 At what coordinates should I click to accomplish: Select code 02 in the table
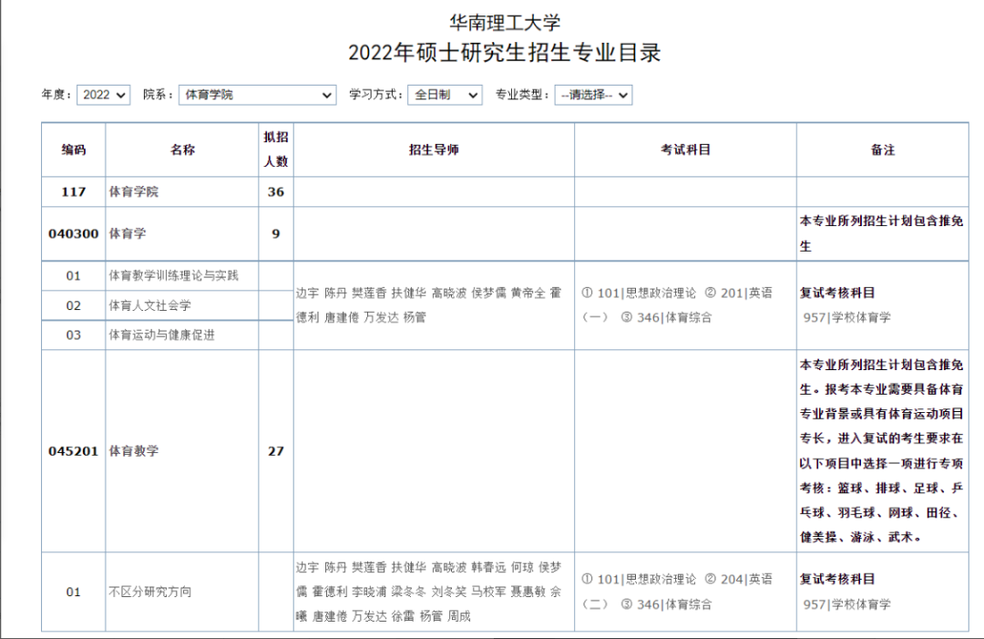(74, 305)
